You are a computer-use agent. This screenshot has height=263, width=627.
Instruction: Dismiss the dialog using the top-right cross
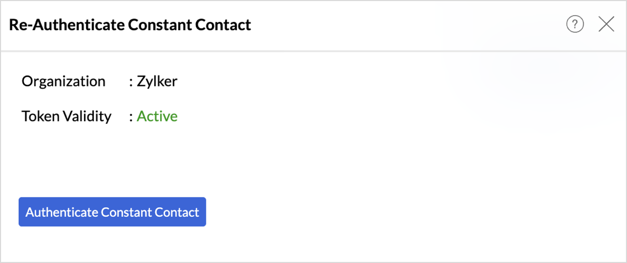click(x=606, y=24)
